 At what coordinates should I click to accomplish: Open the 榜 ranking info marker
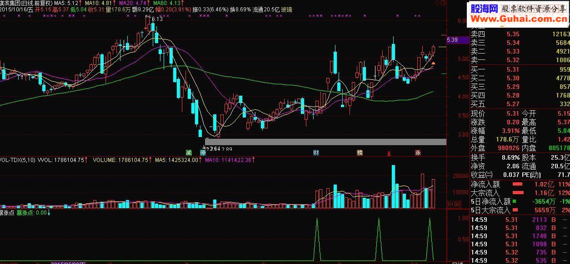[360, 152]
